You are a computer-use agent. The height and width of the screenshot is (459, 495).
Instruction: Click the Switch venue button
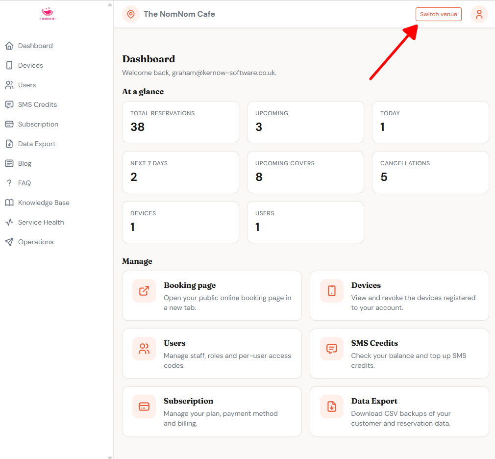[438, 14]
